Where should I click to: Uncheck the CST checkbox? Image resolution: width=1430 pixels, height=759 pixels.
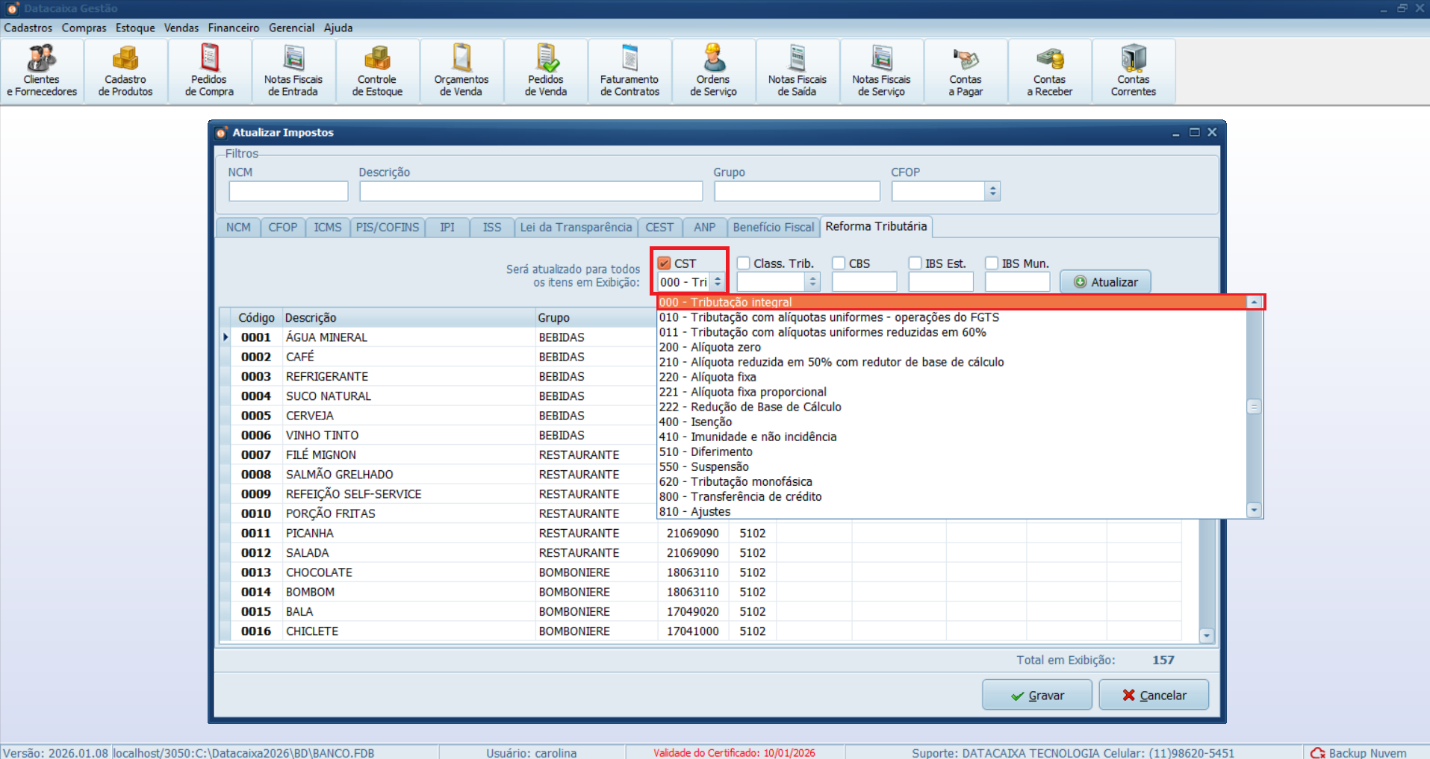[x=665, y=263]
